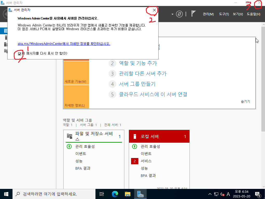Minimize the Server Manager window

pyautogui.click(x=236, y=3)
